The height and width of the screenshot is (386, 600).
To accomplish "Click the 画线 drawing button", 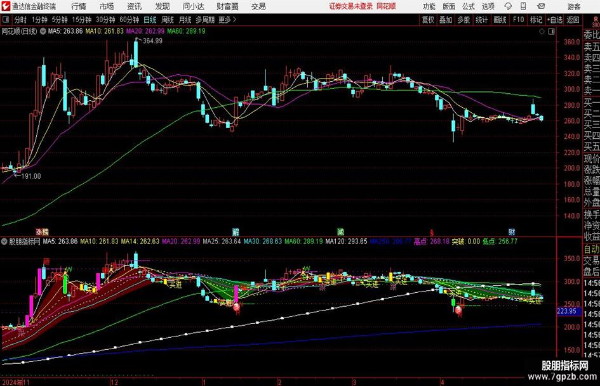I will pos(500,20).
